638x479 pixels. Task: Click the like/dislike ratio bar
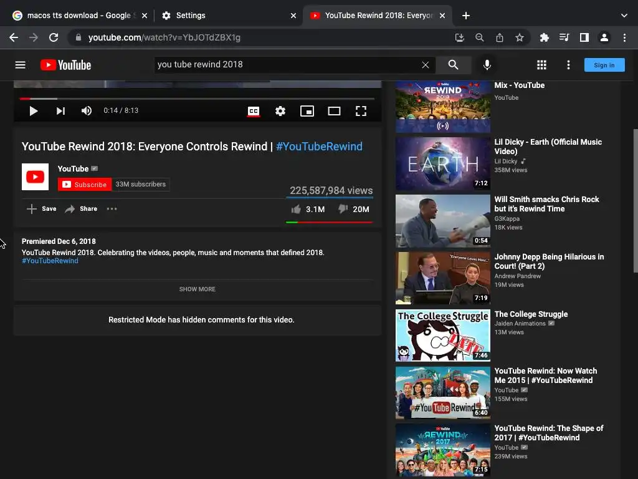(x=329, y=223)
